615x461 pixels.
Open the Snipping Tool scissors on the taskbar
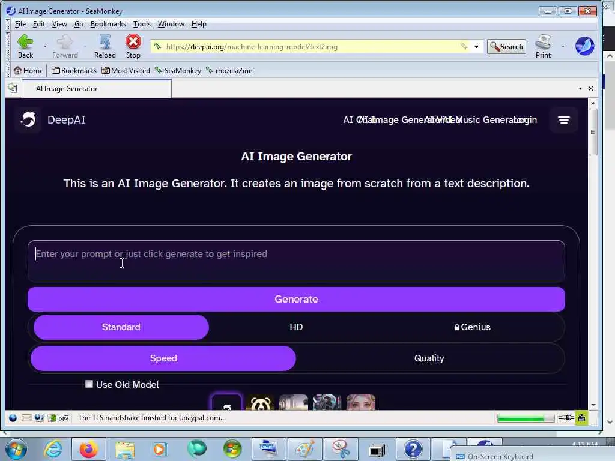341,449
